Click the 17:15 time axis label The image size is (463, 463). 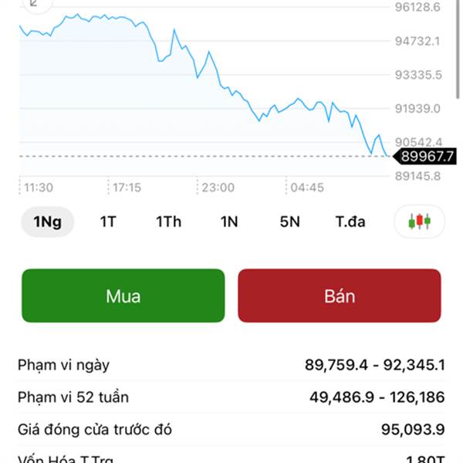pos(127,188)
